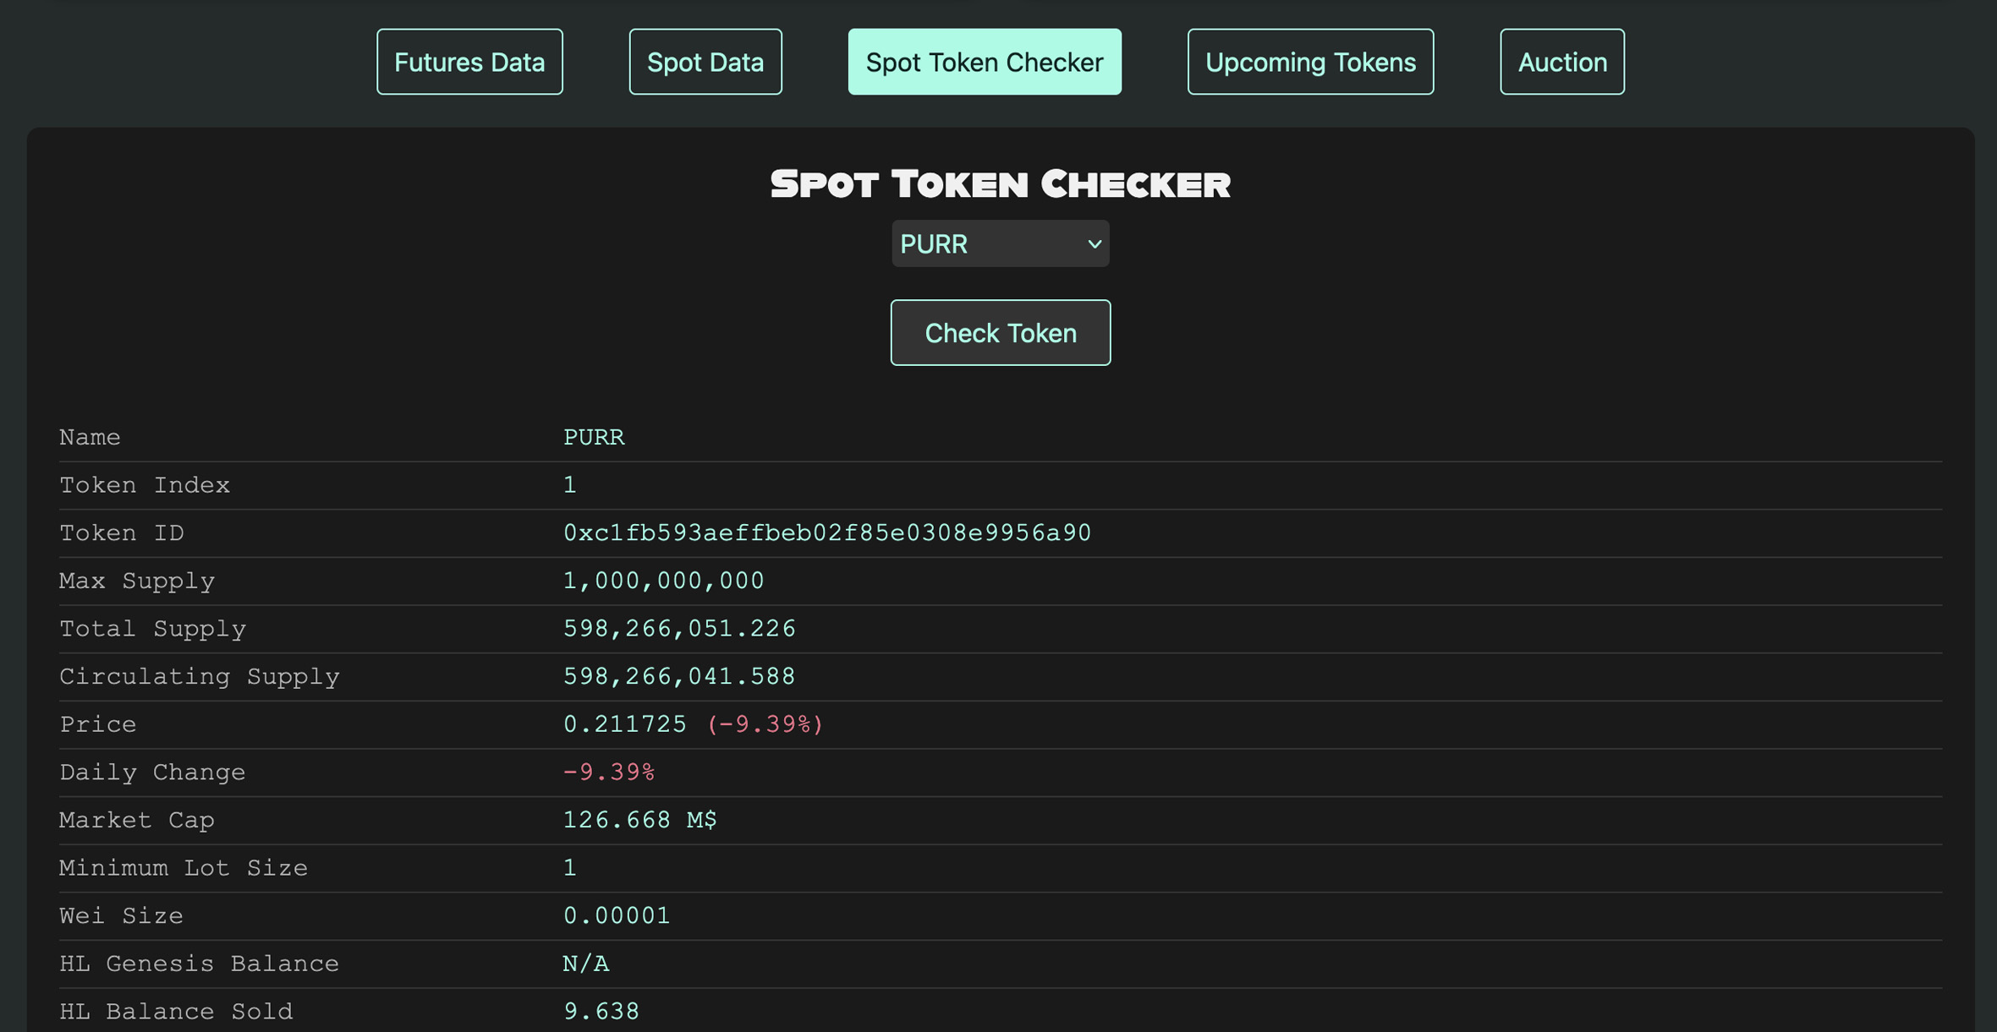Click the red Daily Change percentage
1997x1032 pixels.
(x=609, y=773)
